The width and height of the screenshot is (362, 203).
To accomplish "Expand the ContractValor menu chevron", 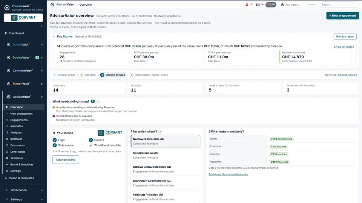I will pos(42,71).
